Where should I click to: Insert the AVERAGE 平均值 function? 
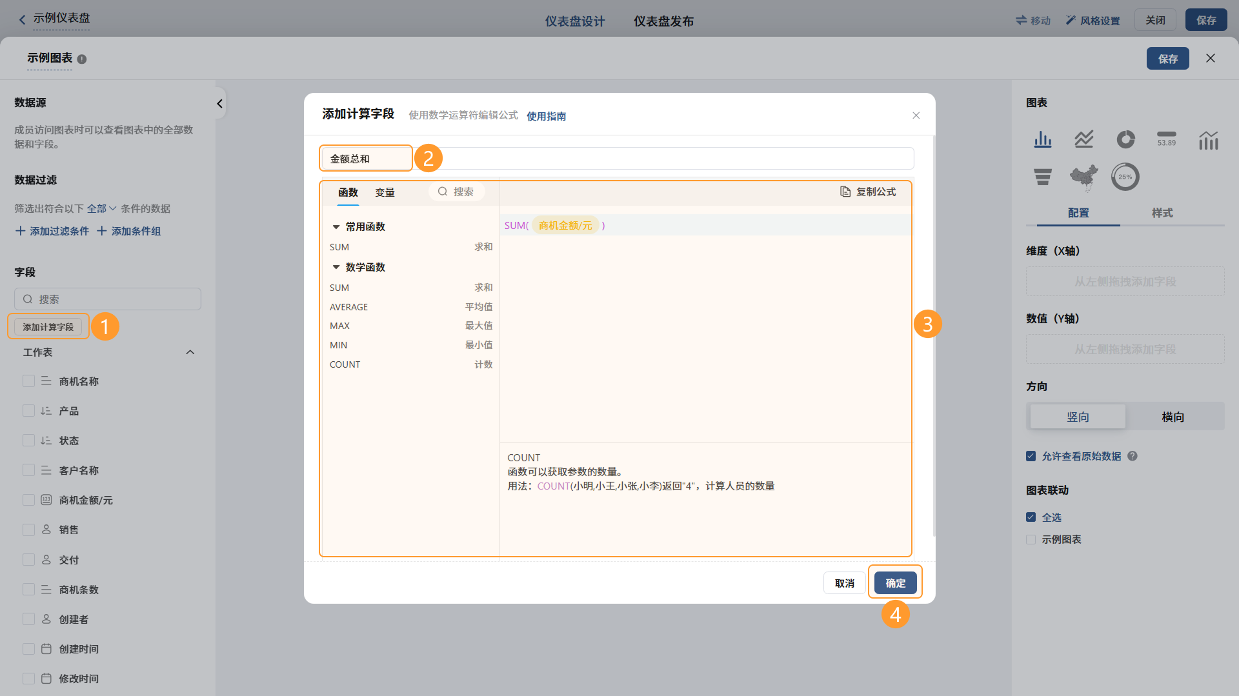click(411, 307)
